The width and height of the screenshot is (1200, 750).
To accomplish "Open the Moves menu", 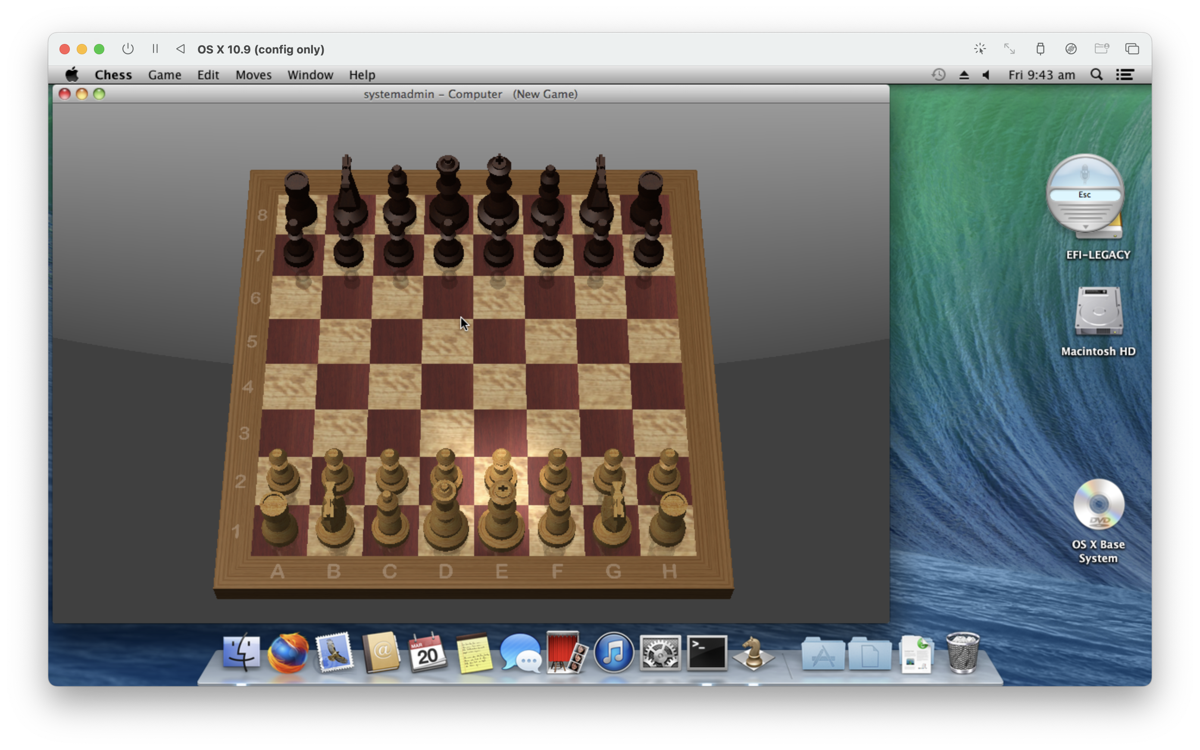I will tap(253, 75).
